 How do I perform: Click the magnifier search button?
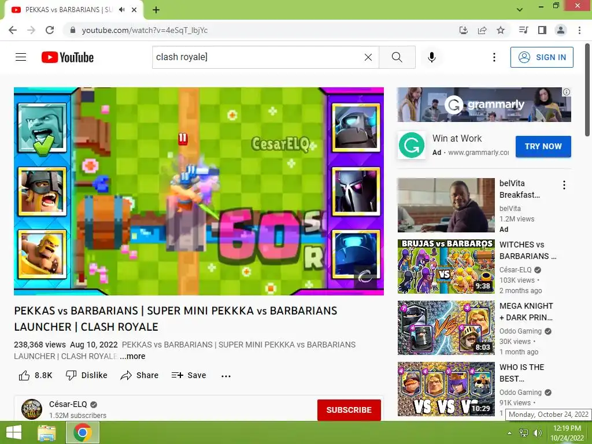click(397, 57)
